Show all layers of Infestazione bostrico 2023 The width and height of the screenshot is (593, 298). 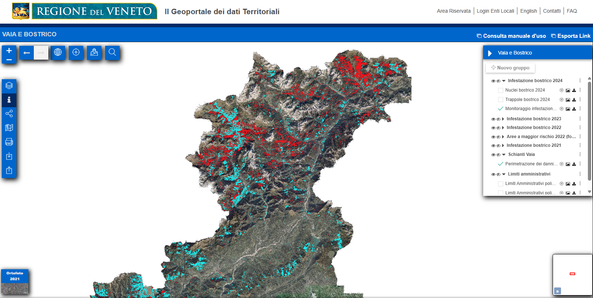(x=493, y=119)
